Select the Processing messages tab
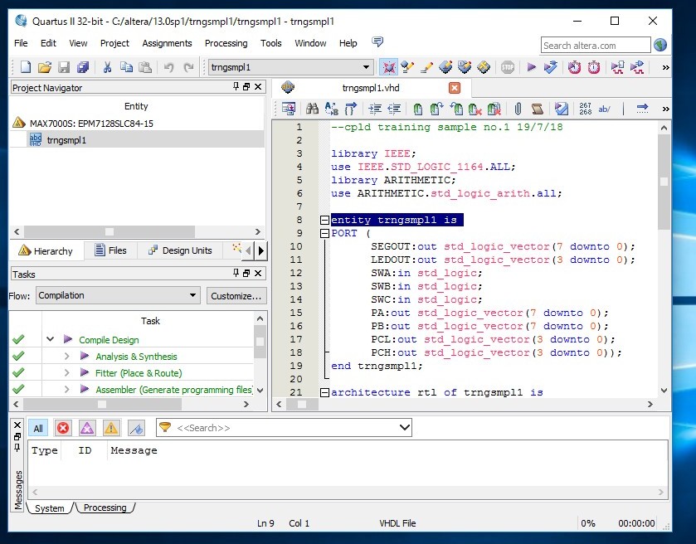 105,508
